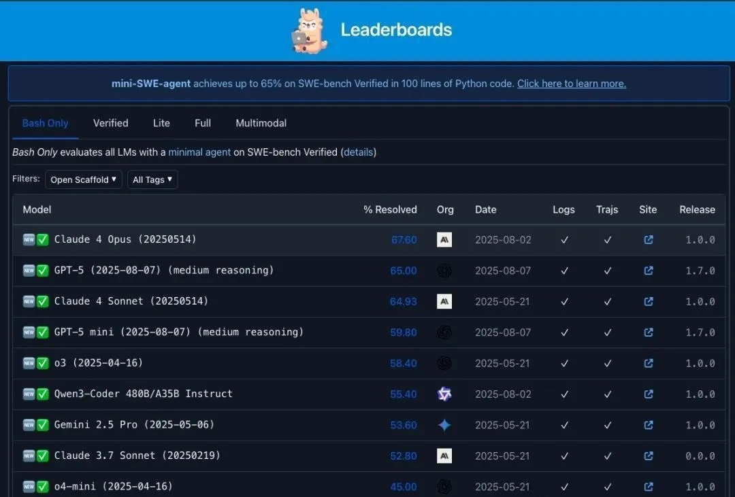Open the 58.40 resolved score link
This screenshot has height=497, width=735.
(404, 364)
